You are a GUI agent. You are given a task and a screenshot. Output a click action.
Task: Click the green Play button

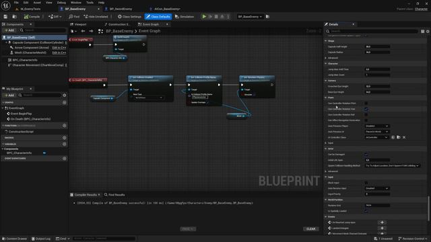coord(204,17)
